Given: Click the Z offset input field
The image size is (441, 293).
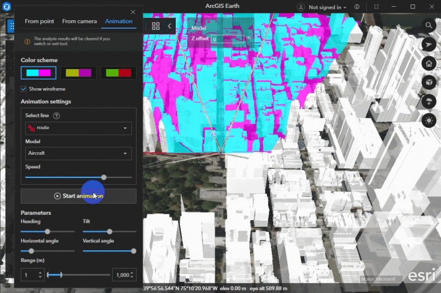Looking at the screenshot, I should (228, 39).
